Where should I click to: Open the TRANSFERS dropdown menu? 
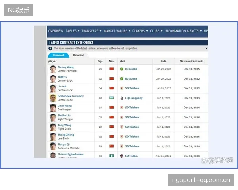[91, 31]
